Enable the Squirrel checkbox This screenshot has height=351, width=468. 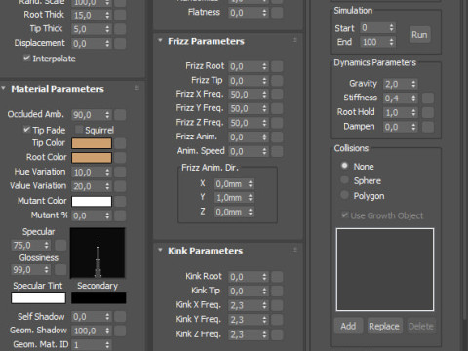pos(78,130)
